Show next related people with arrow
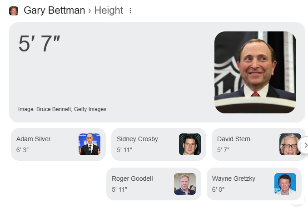 click(305, 145)
